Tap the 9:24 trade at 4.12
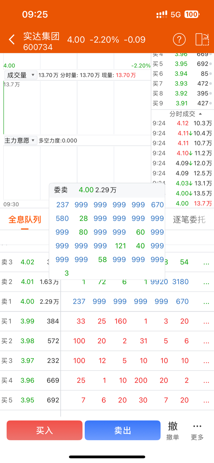The height and width of the screenshot is (463, 214). [x=183, y=123]
